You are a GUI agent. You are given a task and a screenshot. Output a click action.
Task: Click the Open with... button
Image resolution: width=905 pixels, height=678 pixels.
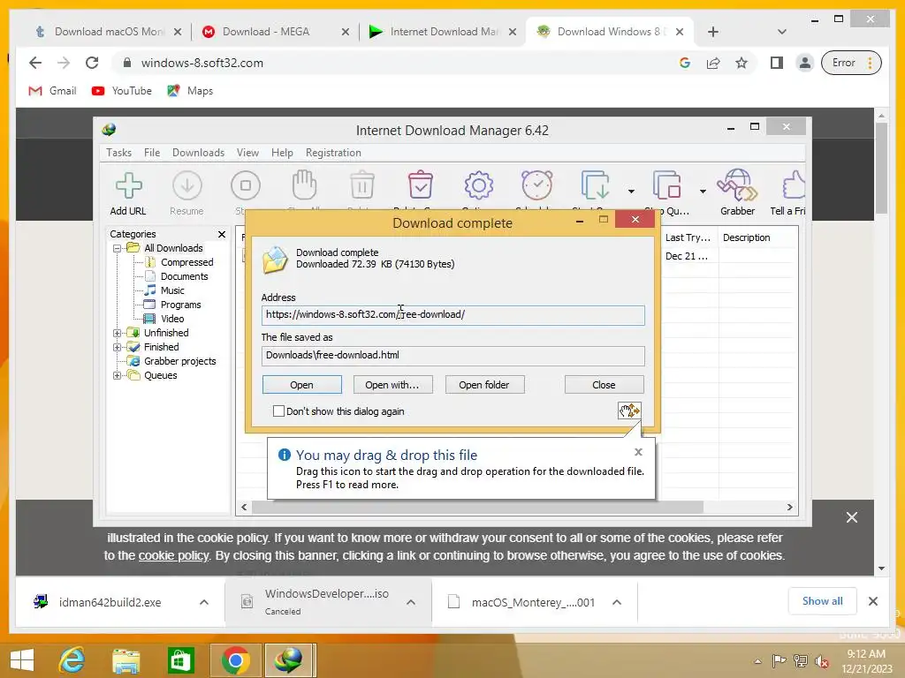coord(392,385)
